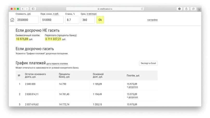
Task: Click column header 'Платёж, руб.'
Action: point(133,75)
